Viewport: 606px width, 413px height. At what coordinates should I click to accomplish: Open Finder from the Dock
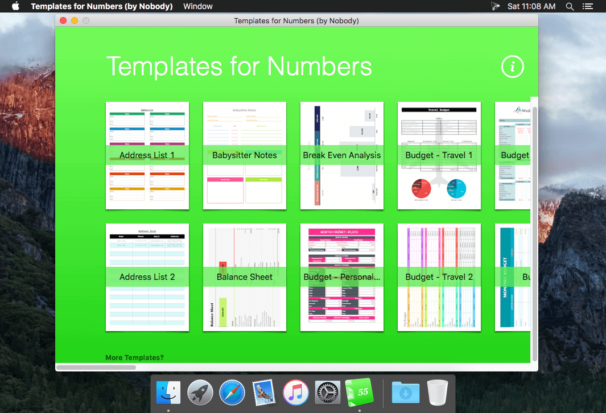[168, 393]
